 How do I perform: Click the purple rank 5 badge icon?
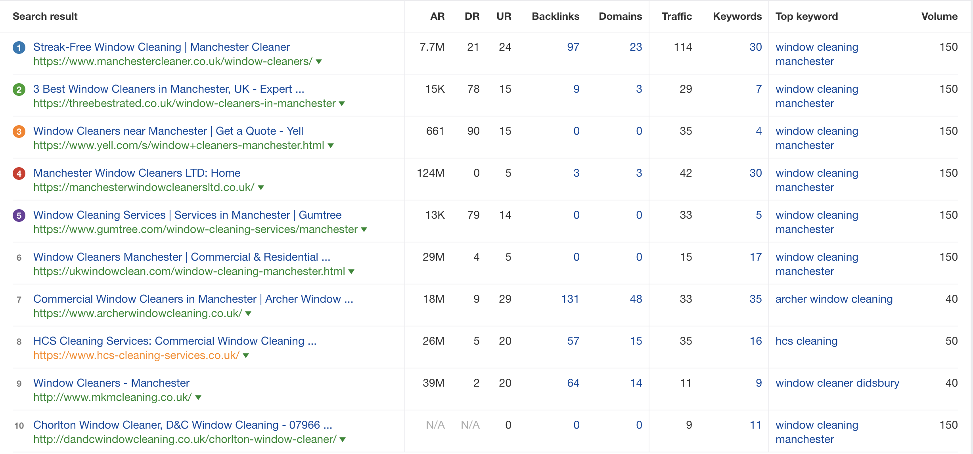(x=19, y=216)
